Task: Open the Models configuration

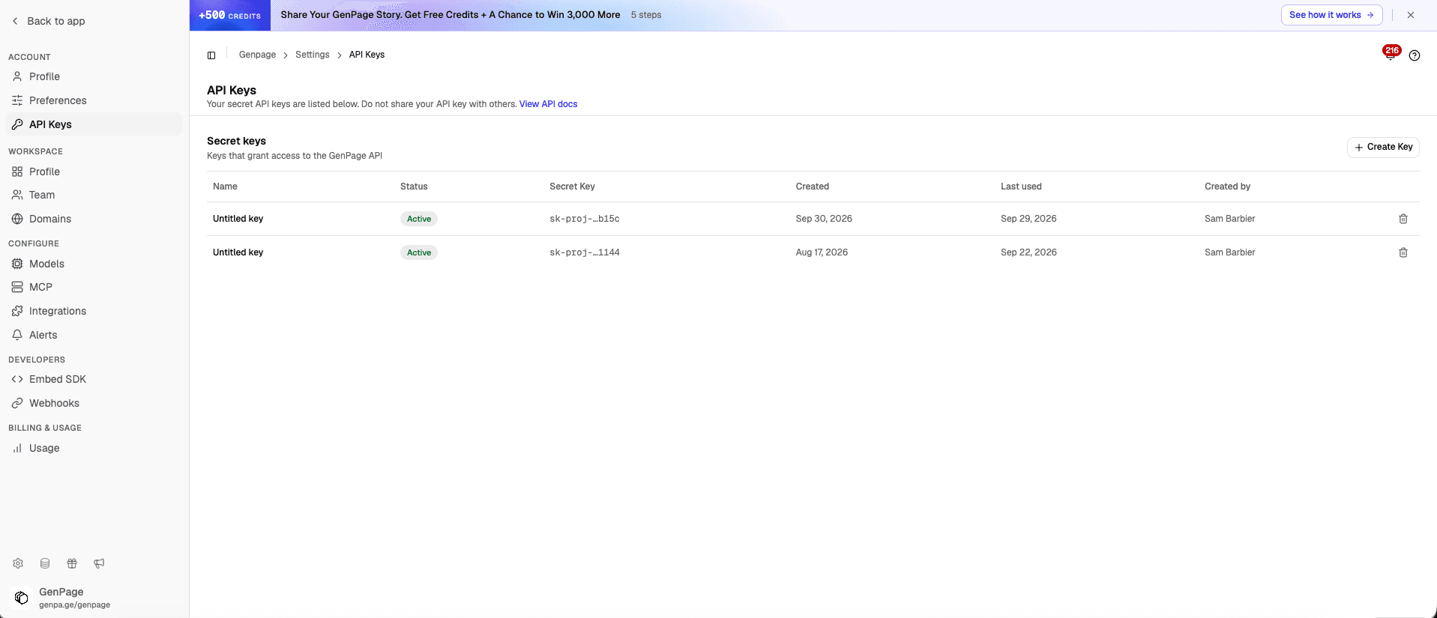Action: click(94, 264)
